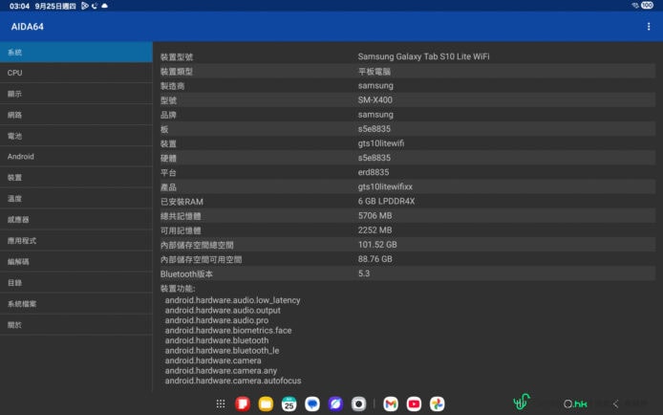Open the 關於 about page
Viewport: 663px width, 415px height.
point(76,325)
